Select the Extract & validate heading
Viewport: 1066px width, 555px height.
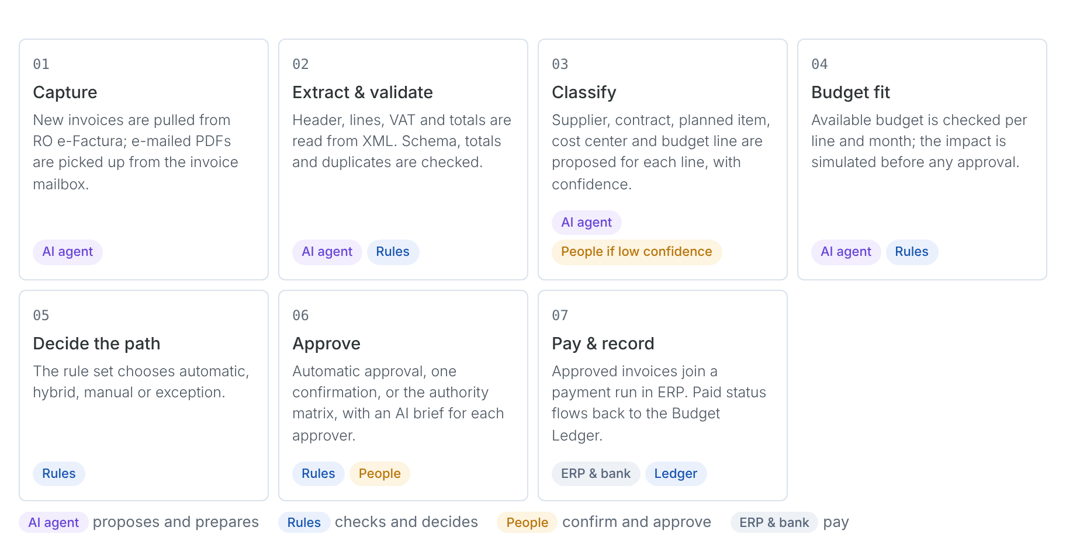pos(362,92)
